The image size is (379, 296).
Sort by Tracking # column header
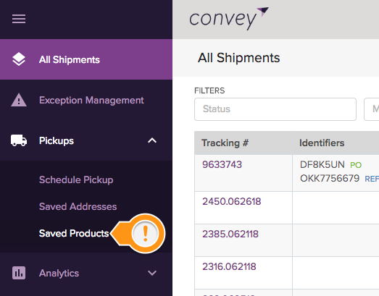point(225,143)
